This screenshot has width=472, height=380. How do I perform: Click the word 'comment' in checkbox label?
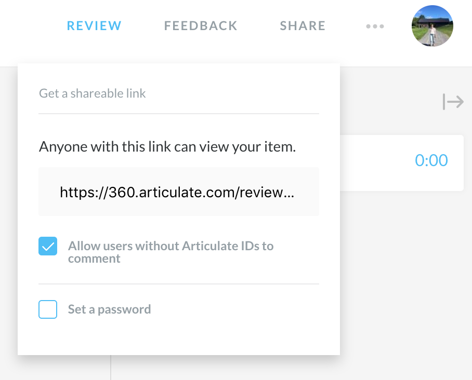coord(94,259)
